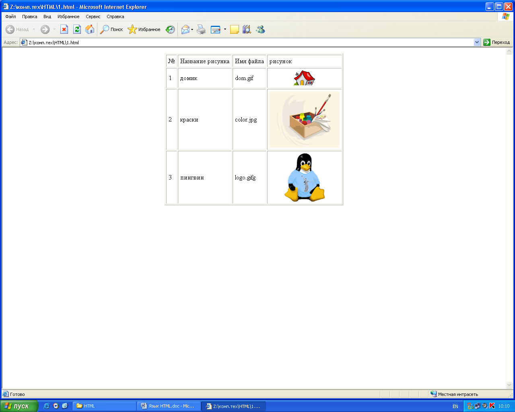Expand the Edit button dropdown arrow
The width and height of the screenshot is (515, 412).
click(225, 29)
